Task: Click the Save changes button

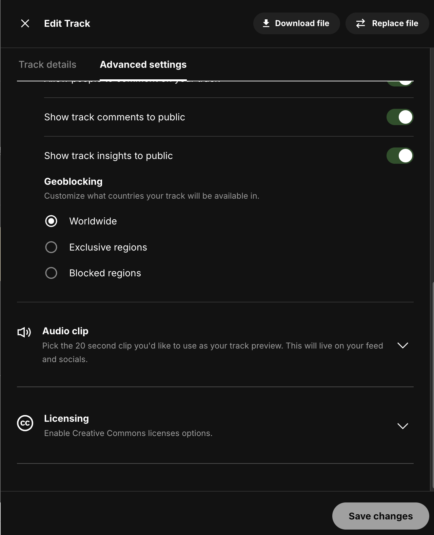Action: point(380,516)
